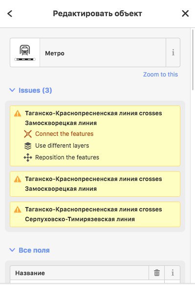Go back with the left arrow icon
Viewport: 195px width, 285px height.
[10, 14]
